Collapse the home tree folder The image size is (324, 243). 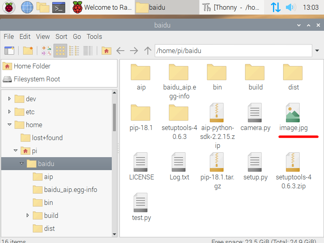coord(9,125)
